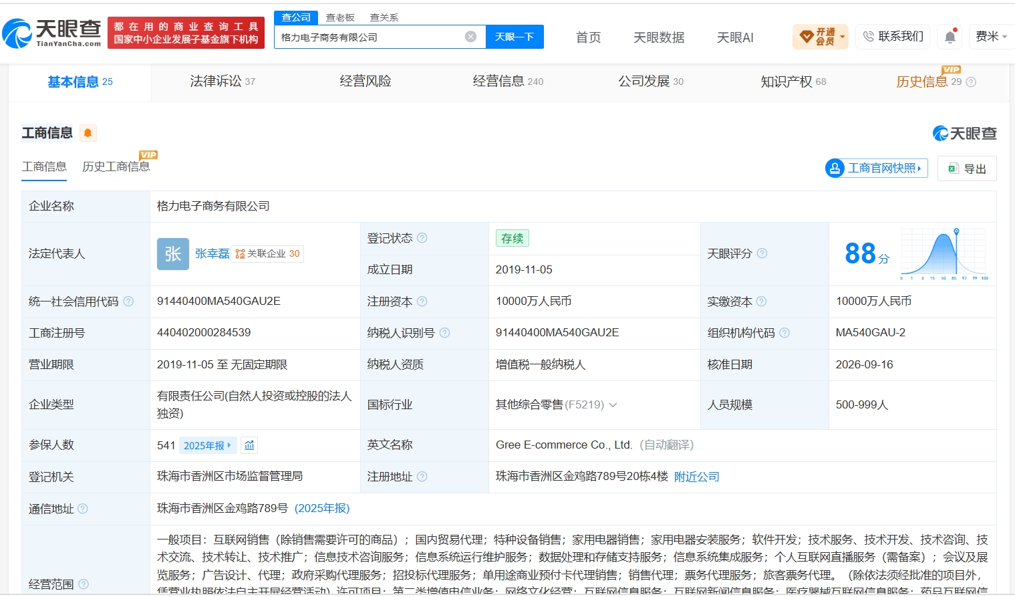Click help icon next to 登记状态
The height and width of the screenshot is (597, 1015).
click(422, 238)
